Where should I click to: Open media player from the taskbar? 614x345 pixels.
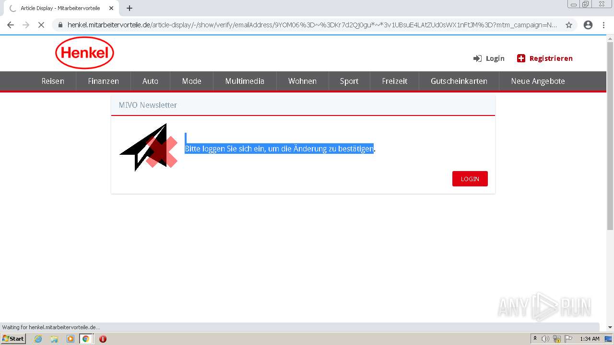point(71,339)
